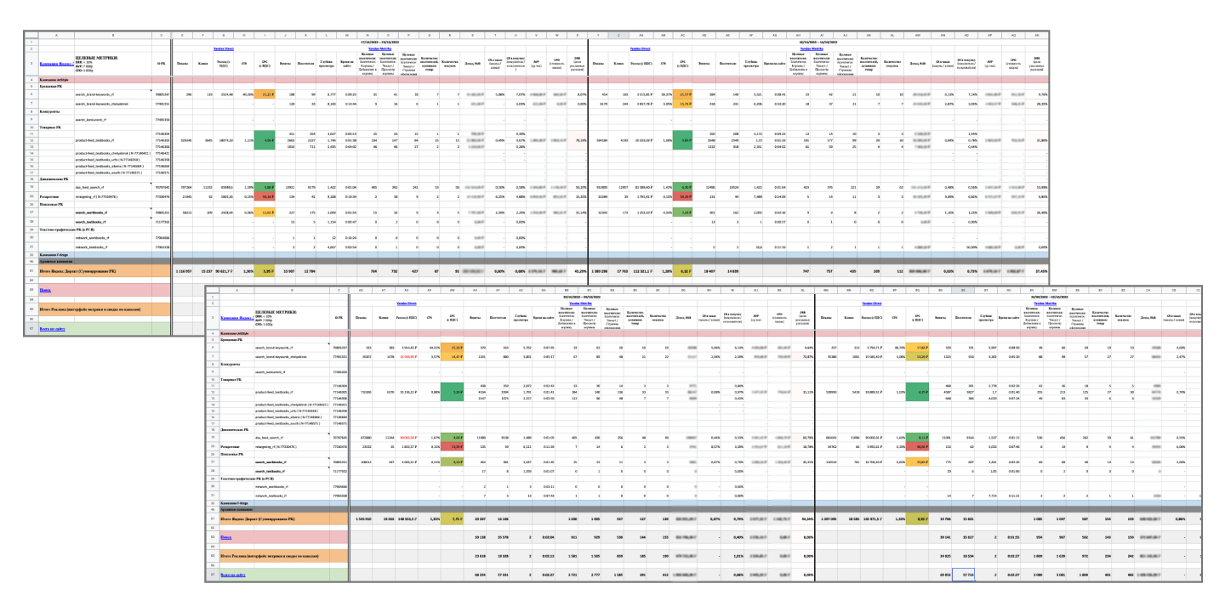Open the Поиск link in the front spreadsheet
The image size is (1225, 612).
coord(225,537)
